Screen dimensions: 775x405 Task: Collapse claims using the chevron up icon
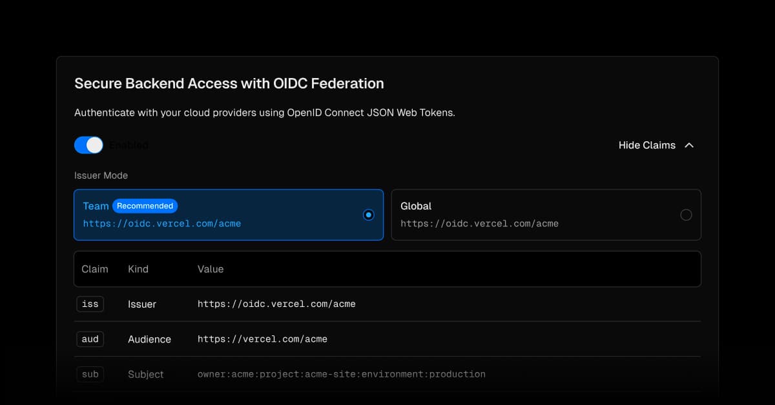[689, 145]
